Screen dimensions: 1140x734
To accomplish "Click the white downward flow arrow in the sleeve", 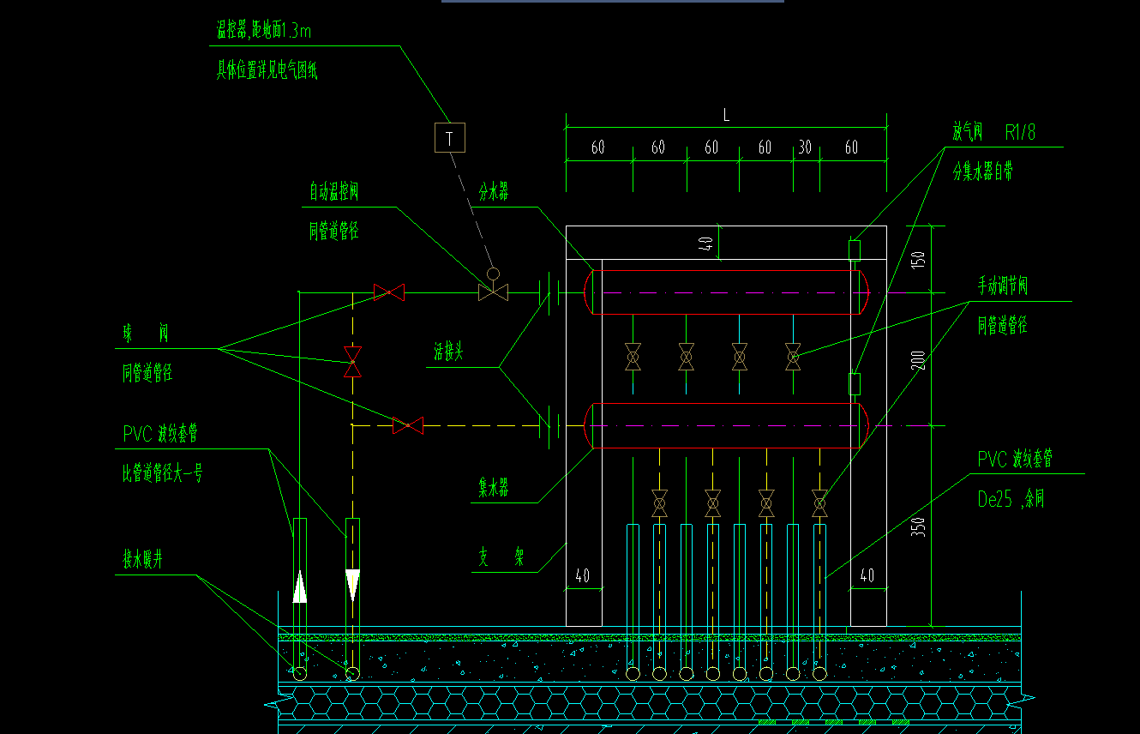I will tap(352, 586).
